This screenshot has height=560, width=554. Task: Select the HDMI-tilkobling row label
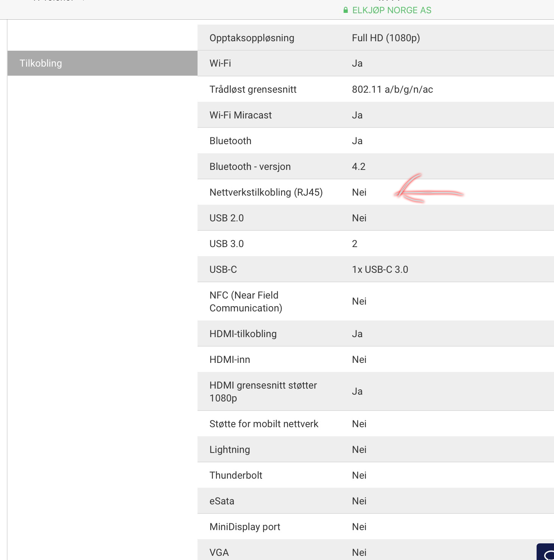pos(243,334)
